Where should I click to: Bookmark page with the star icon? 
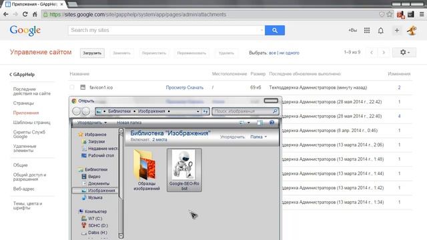(390, 15)
